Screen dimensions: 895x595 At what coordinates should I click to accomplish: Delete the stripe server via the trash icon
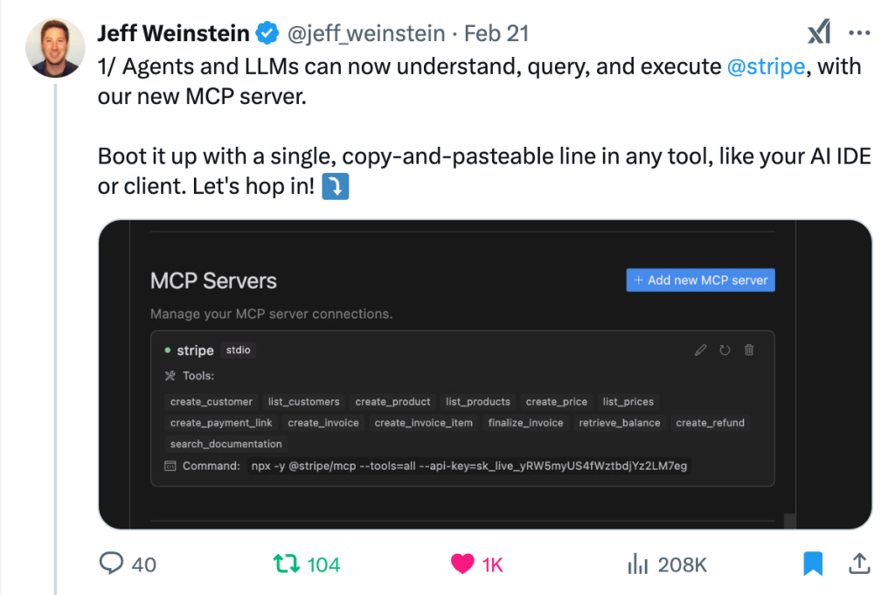click(748, 349)
